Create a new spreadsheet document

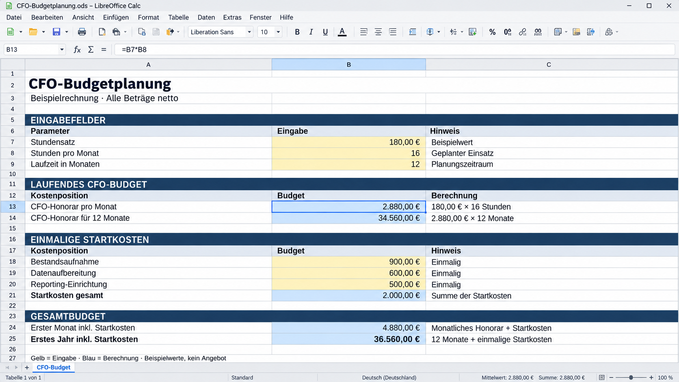(x=11, y=32)
